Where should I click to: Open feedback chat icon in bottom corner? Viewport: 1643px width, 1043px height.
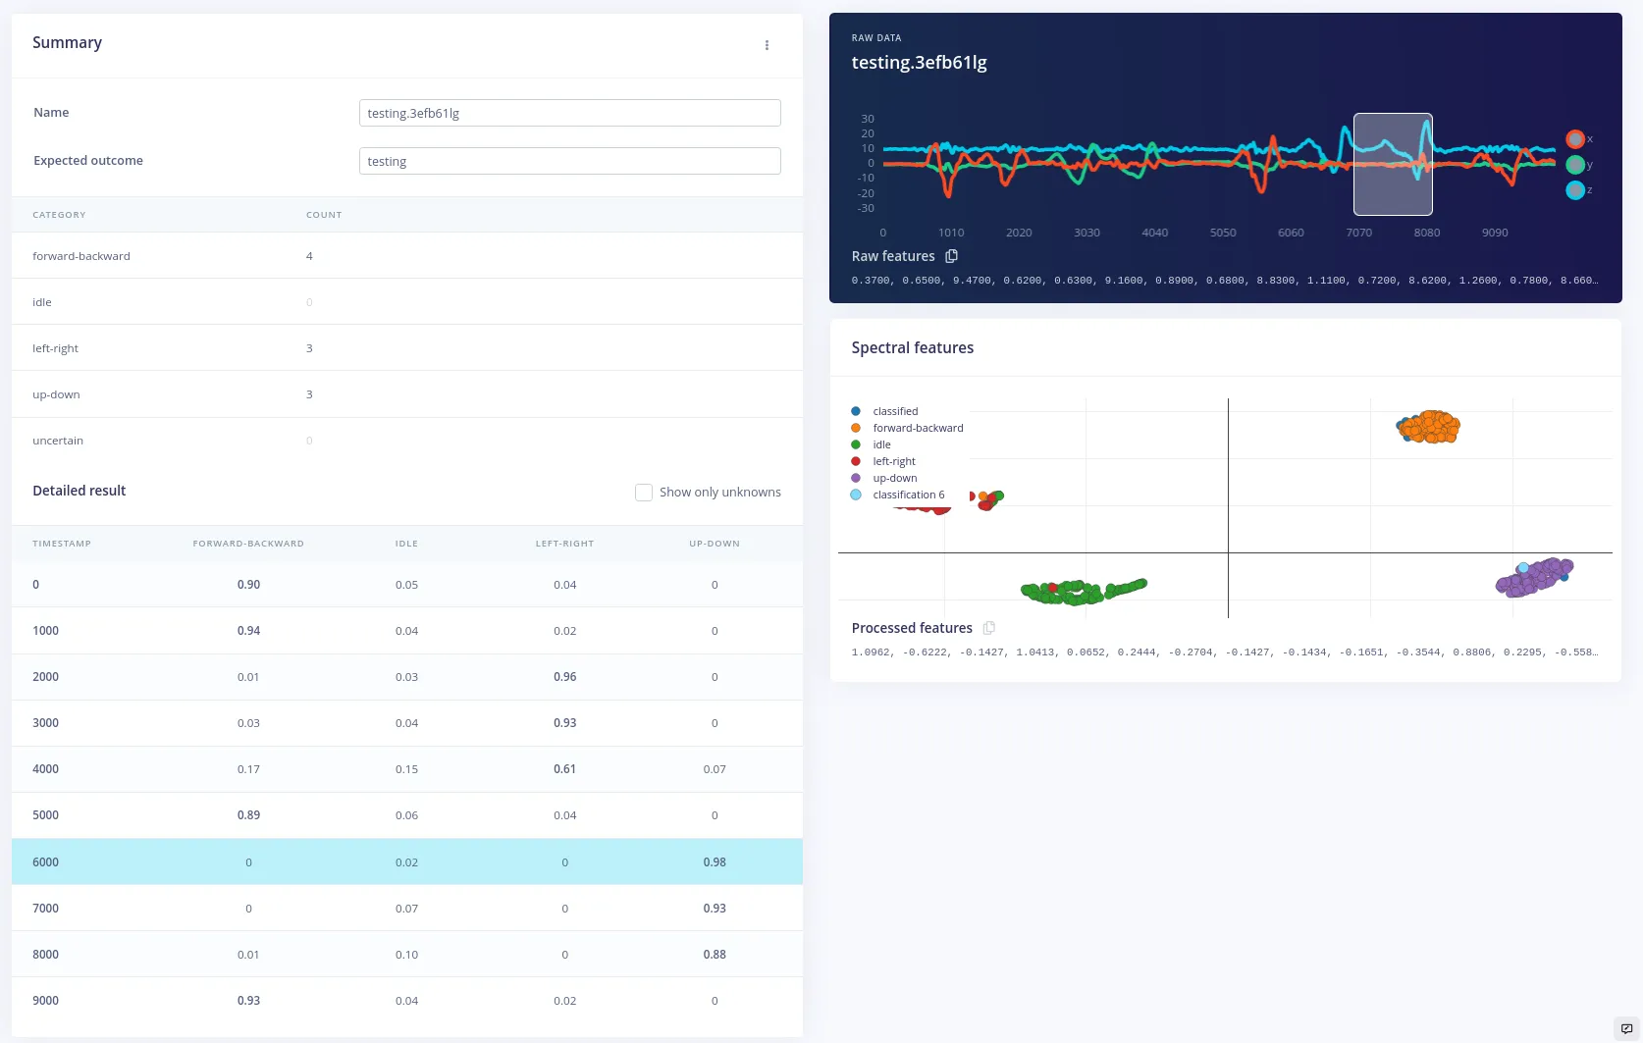click(x=1626, y=1028)
